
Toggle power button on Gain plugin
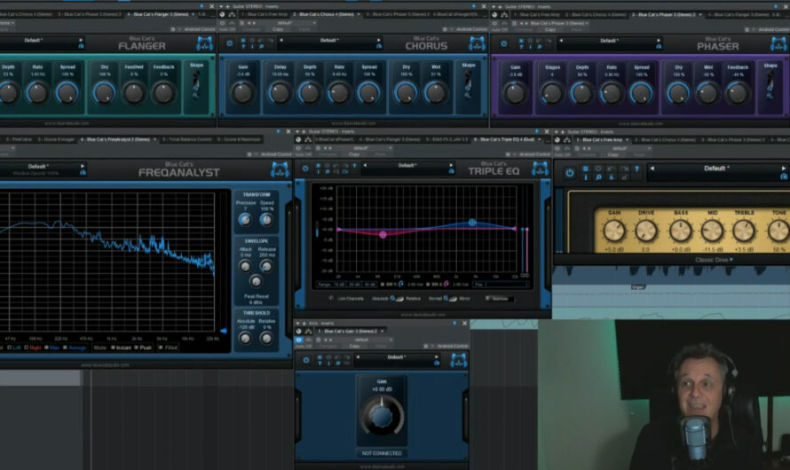pyautogui.click(x=306, y=360)
